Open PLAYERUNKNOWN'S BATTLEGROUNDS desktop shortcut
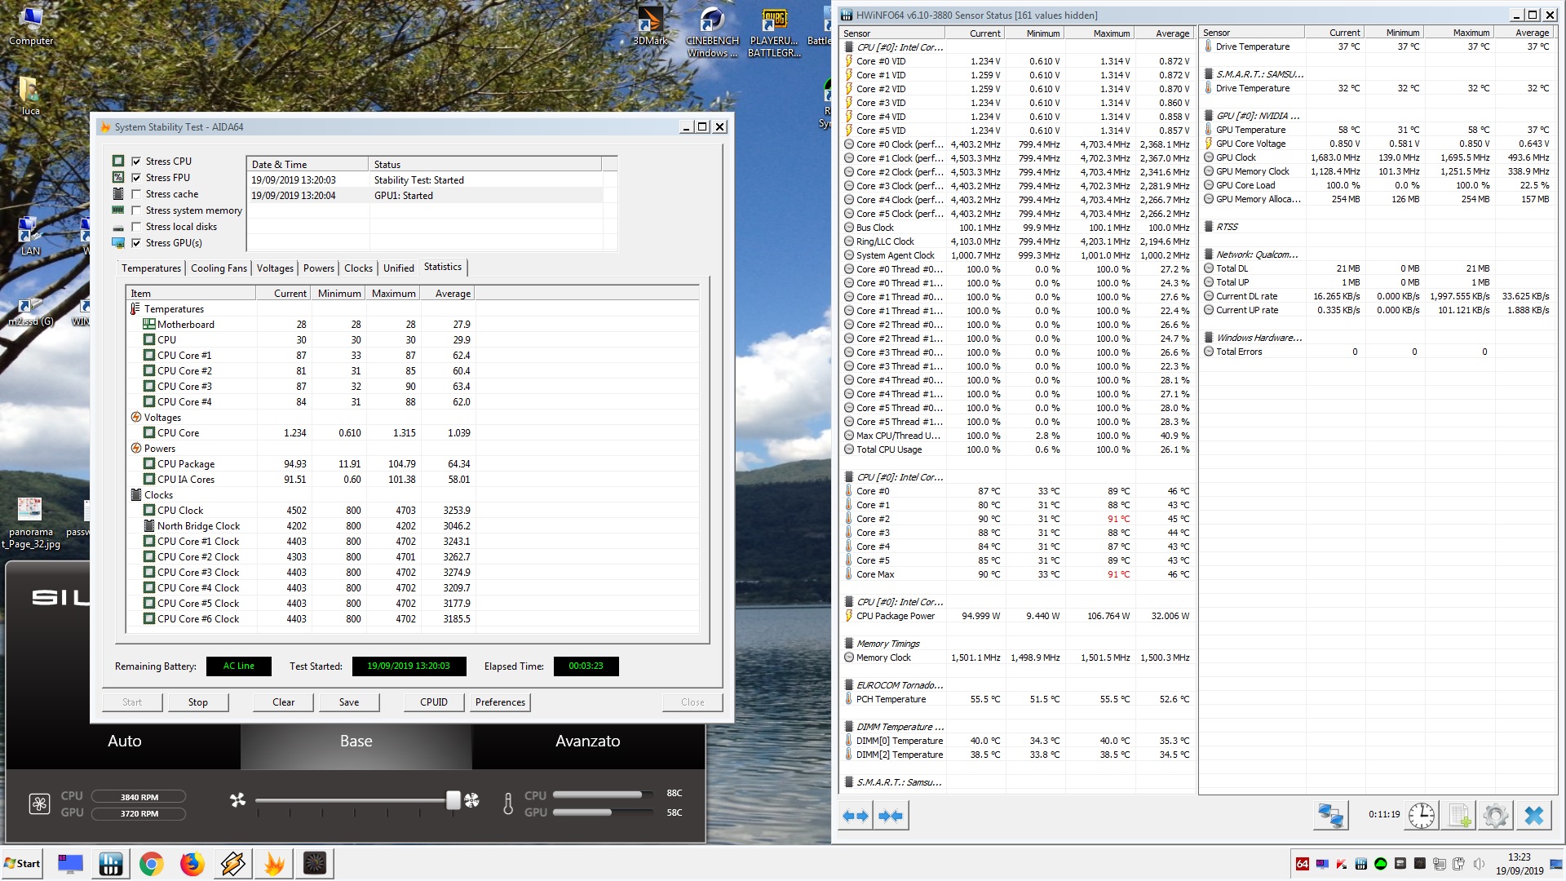Viewport: 1566px width, 881px height. tap(774, 32)
